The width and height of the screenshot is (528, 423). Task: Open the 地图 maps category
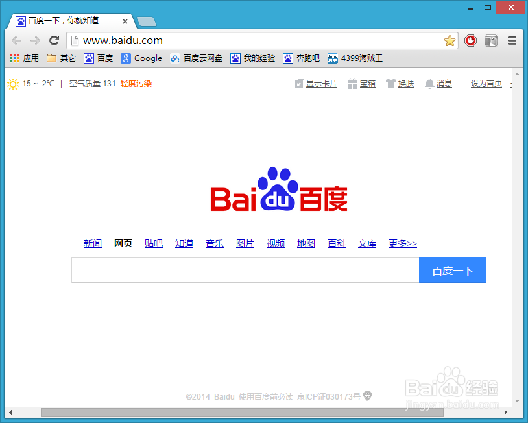(x=306, y=243)
